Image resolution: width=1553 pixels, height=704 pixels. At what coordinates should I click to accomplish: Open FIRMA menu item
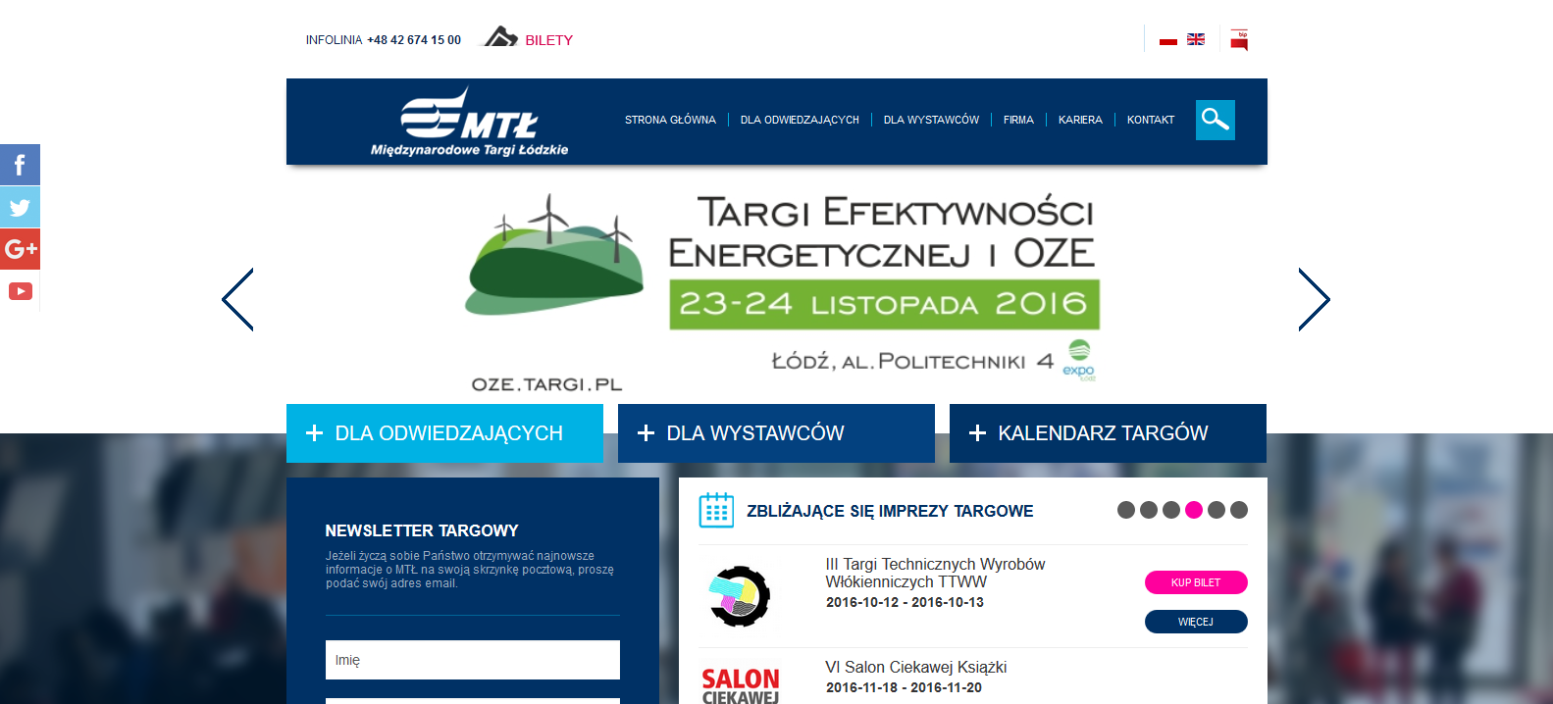1018,120
